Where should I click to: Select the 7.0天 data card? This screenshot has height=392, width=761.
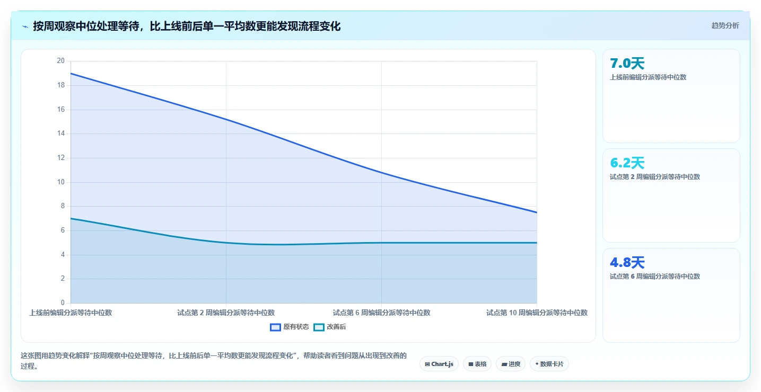tap(671, 96)
